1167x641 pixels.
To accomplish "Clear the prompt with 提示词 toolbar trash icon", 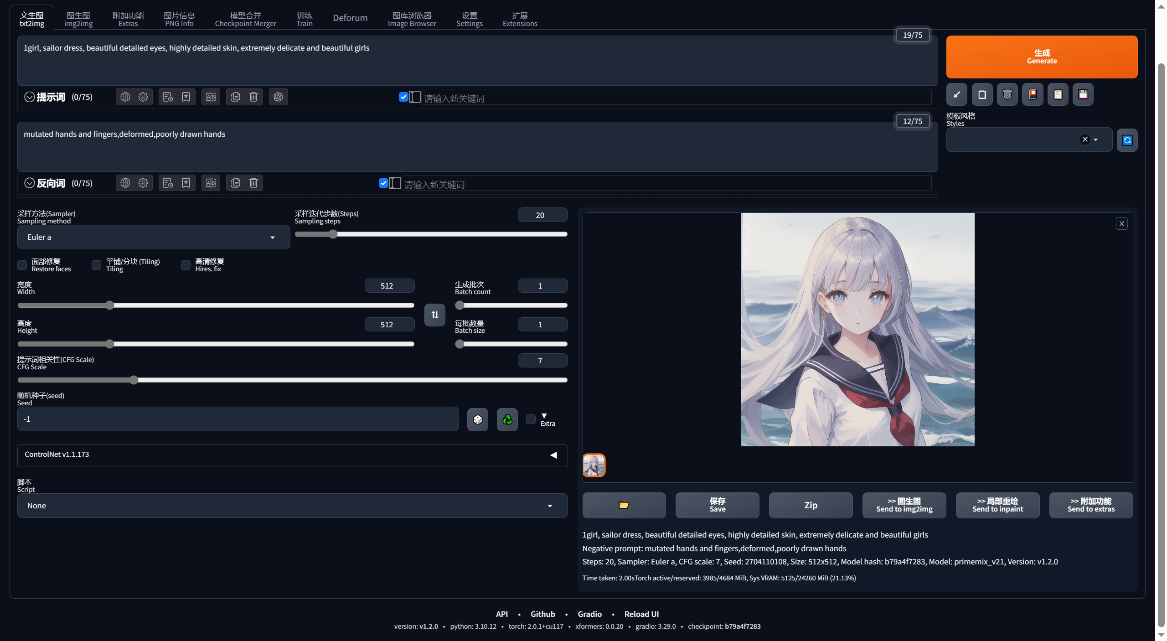I will pyautogui.click(x=253, y=97).
